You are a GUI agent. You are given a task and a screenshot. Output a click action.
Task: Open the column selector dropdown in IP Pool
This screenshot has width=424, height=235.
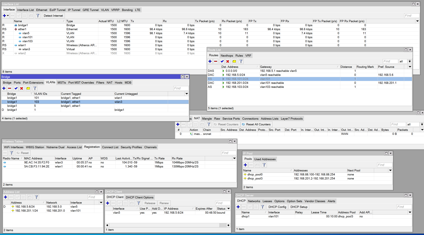[390, 170]
